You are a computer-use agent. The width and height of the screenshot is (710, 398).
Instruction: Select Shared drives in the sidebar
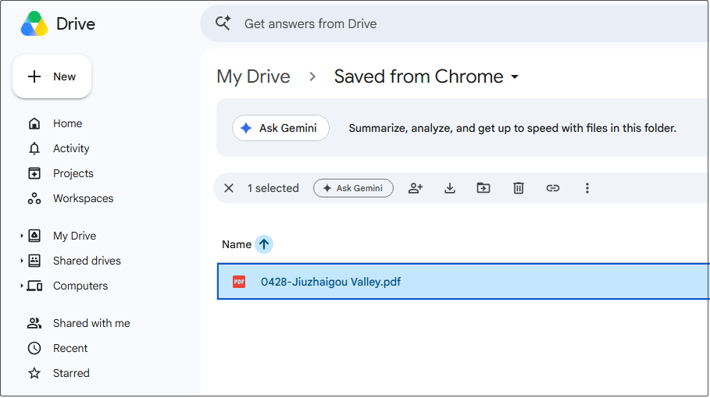coord(87,261)
